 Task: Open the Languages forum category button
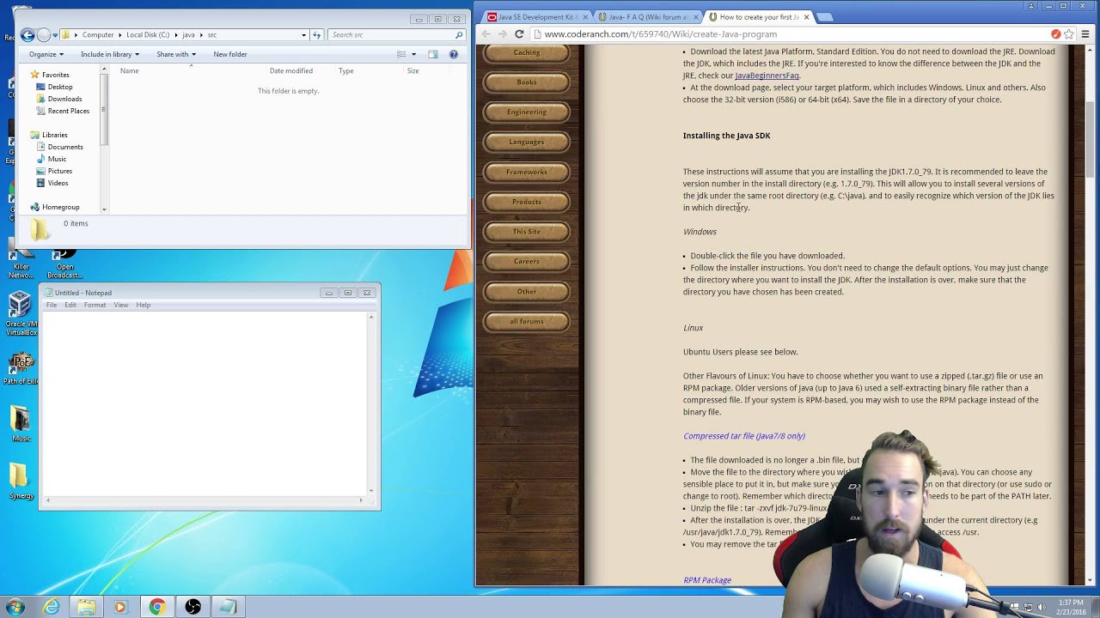pyautogui.click(x=527, y=142)
